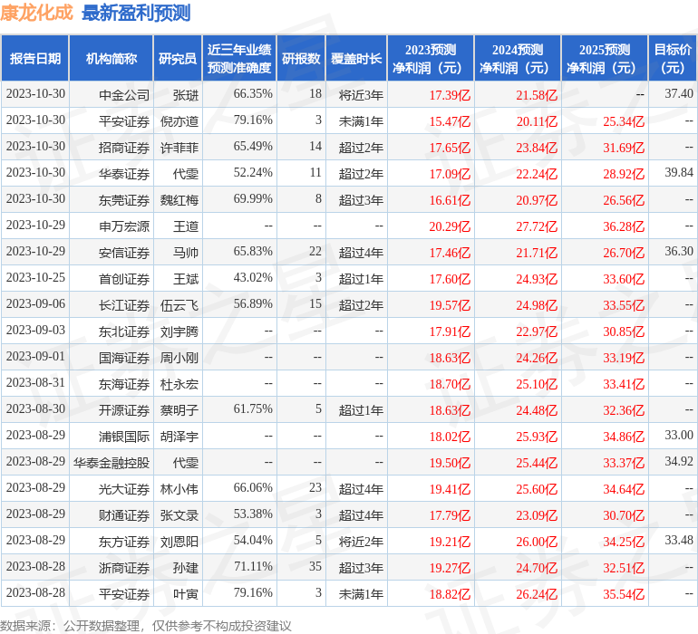
Task: Select the 2023预测净利润 column header
Action: tap(431, 58)
